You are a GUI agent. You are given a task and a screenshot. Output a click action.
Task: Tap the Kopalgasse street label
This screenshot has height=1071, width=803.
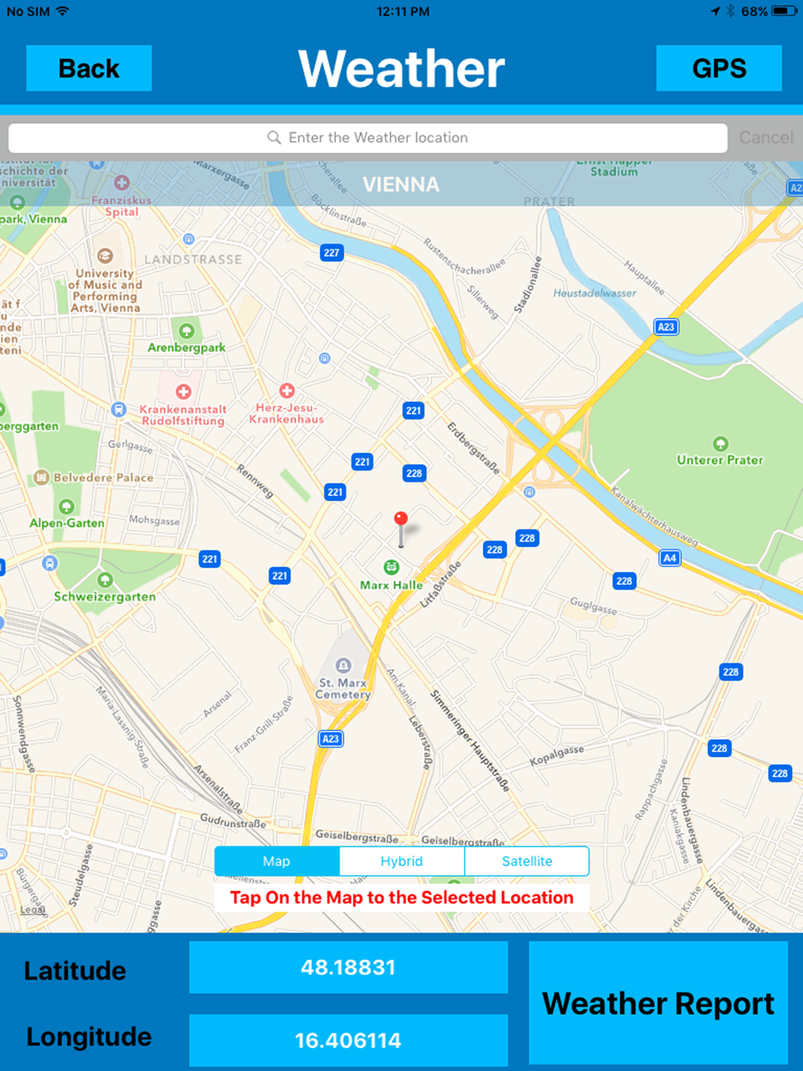[x=557, y=755]
